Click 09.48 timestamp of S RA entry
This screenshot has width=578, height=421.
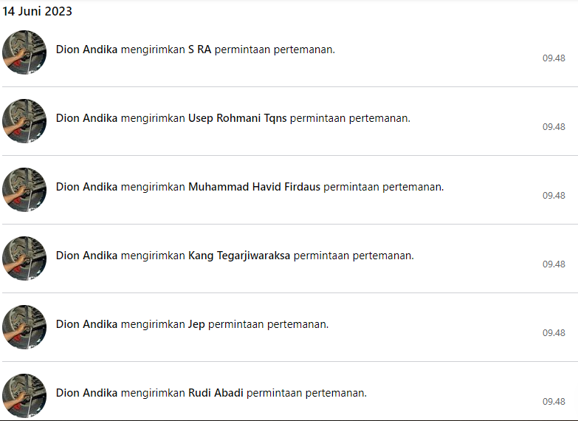coord(554,58)
